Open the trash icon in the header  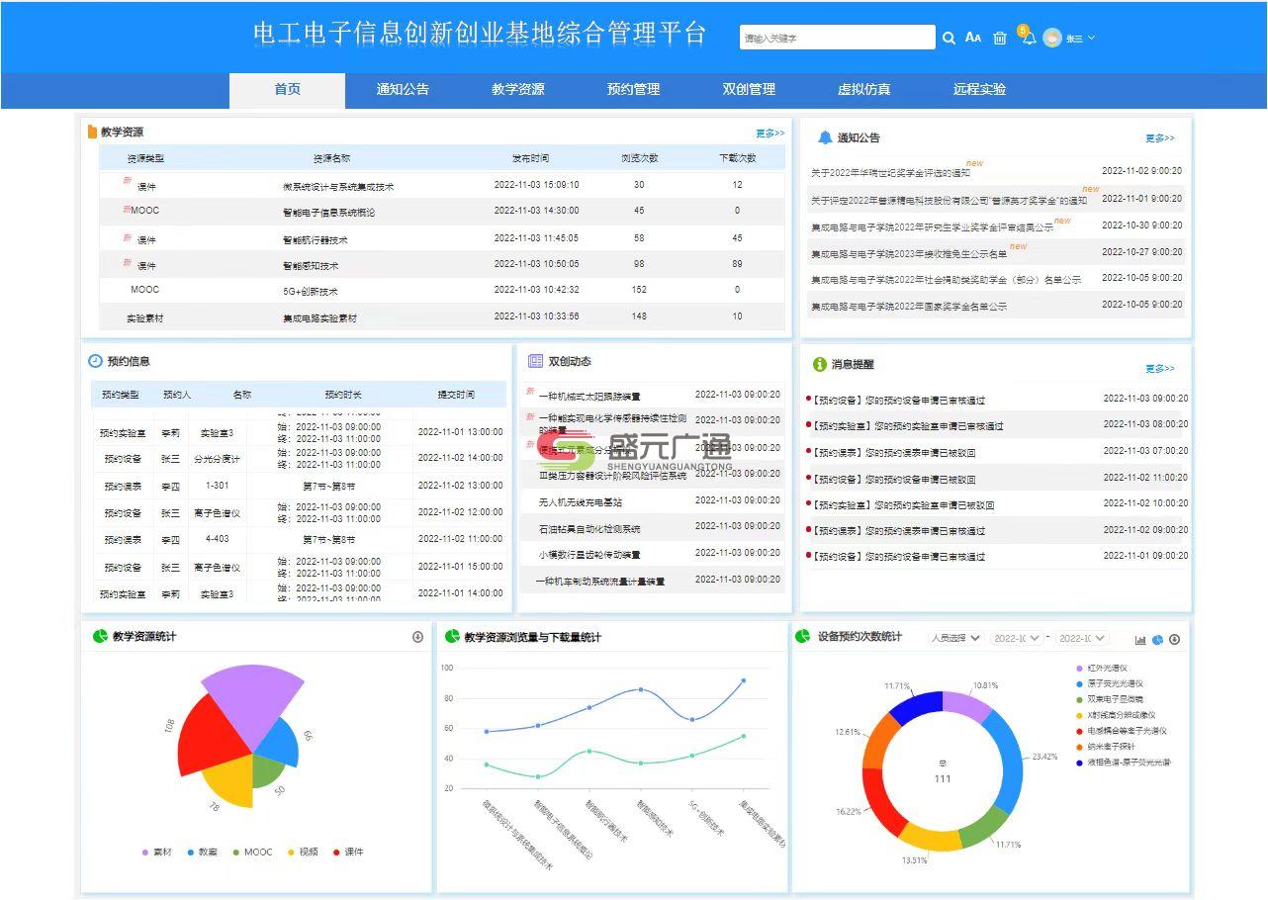(998, 38)
